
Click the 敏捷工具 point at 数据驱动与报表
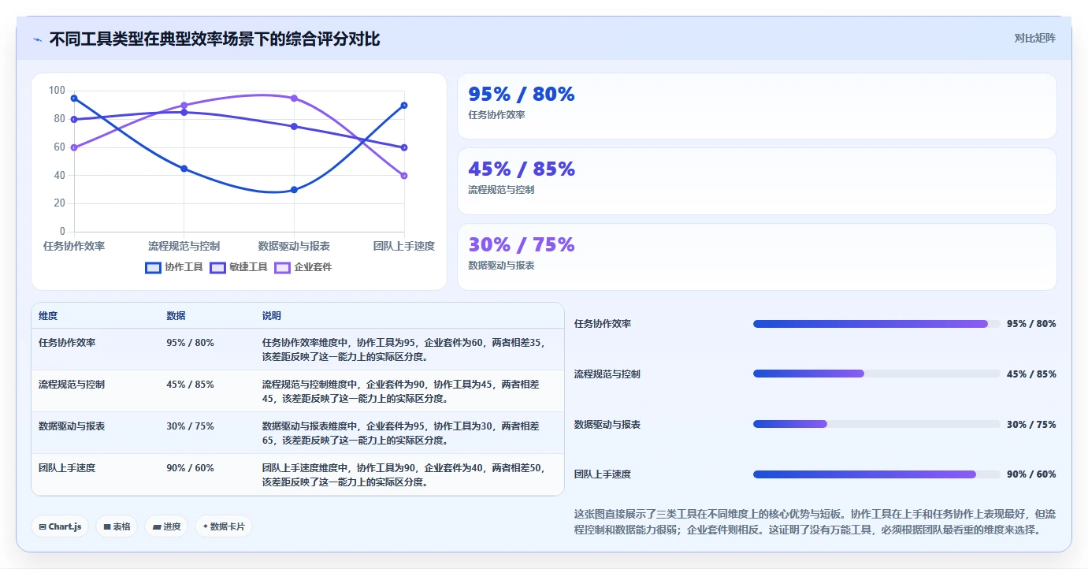coord(294,126)
